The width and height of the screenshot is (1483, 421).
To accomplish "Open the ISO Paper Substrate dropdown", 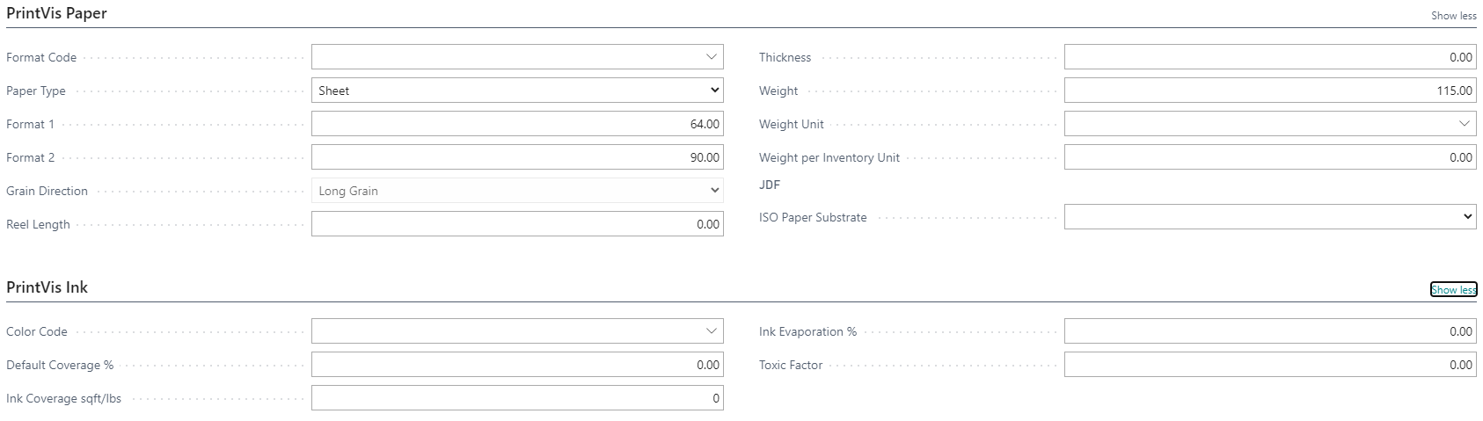I will [x=1270, y=217].
